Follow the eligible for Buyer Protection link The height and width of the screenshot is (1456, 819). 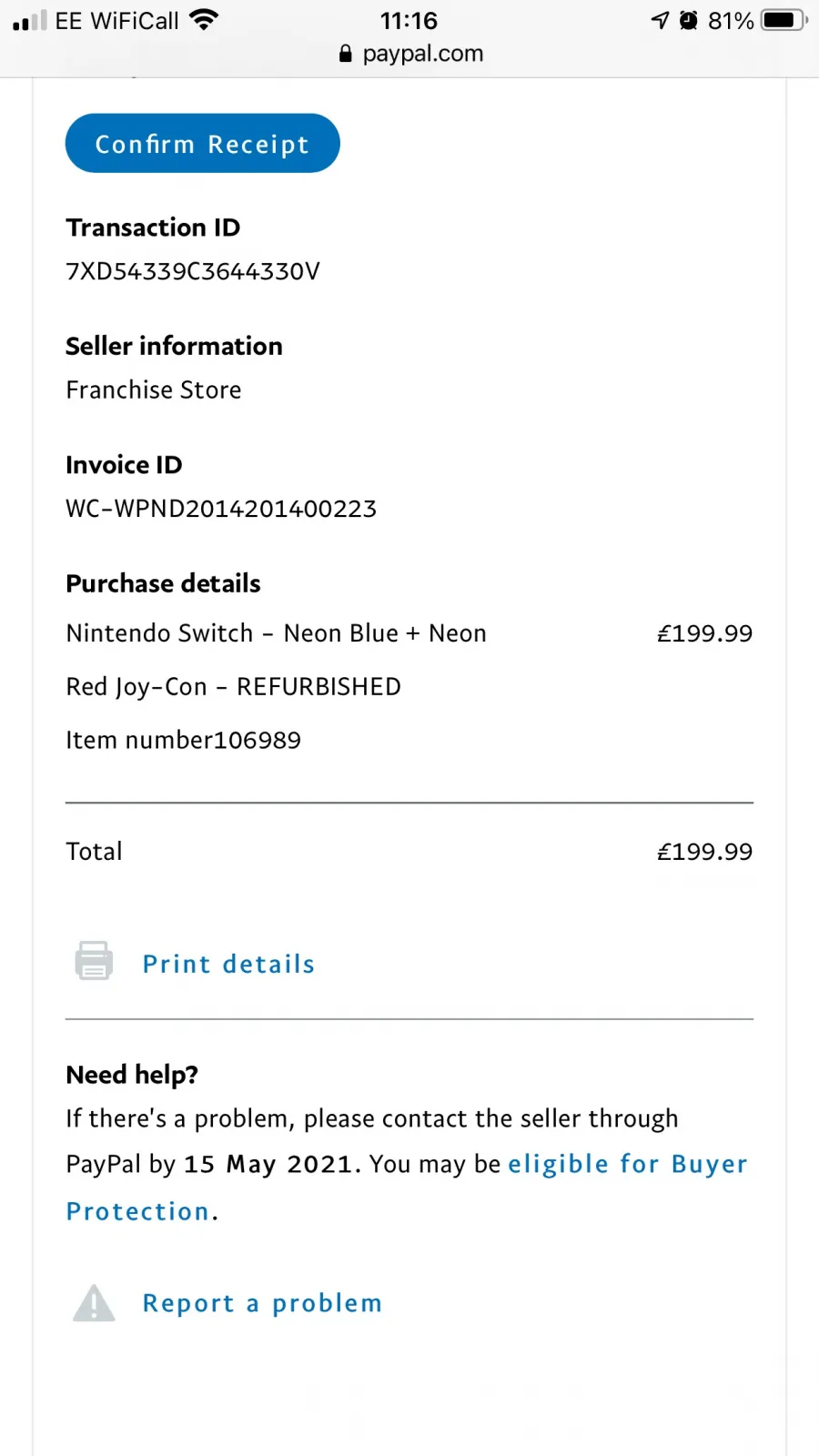point(407,1188)
